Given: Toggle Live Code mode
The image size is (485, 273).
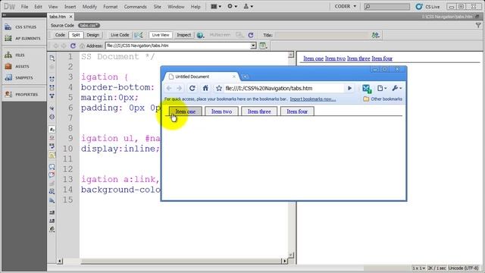Looking at the screenshot, I should (x=120, y=35).
